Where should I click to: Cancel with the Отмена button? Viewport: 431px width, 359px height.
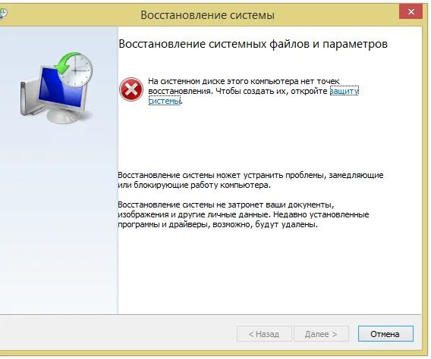[x=385, y=334]
